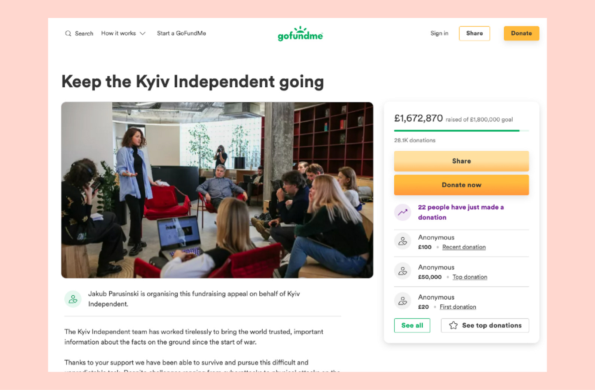Click the Donate now button
The width and height of the screenshot is (595, 390).
coord(461,185)
